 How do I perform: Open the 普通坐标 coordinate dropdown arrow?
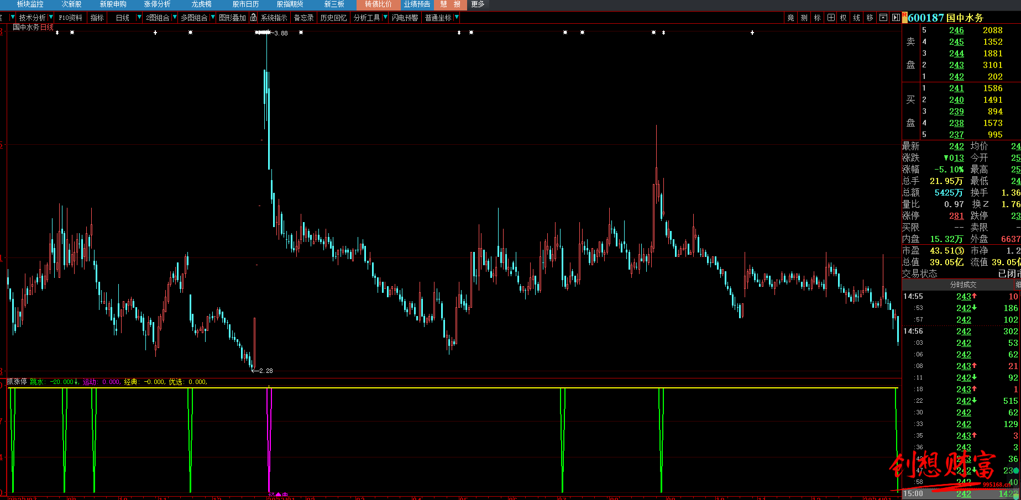(x=457, y=18)
